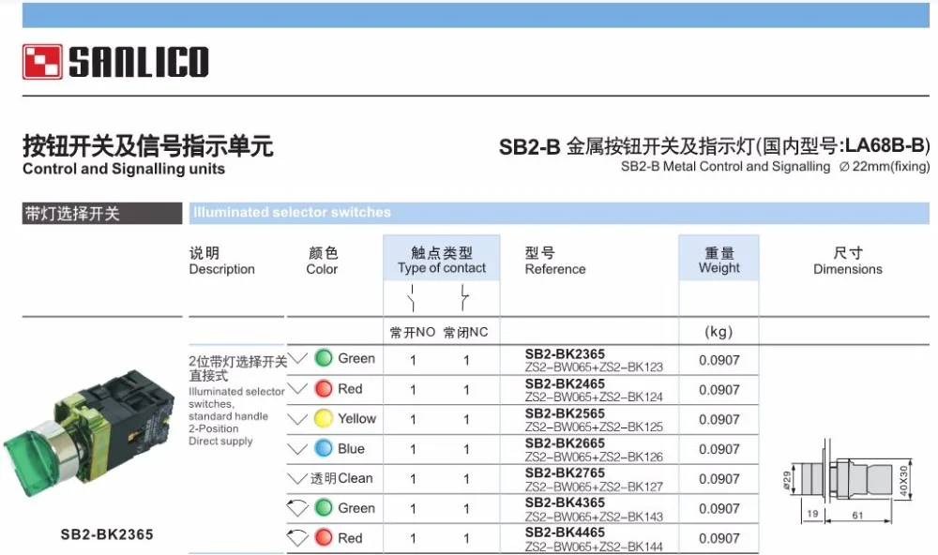Image resolution: width=938 pixels, height=555 pixels.
Task: Click the 常开NO sub-header
Action: pyautogui.click(x=412, y=333)
